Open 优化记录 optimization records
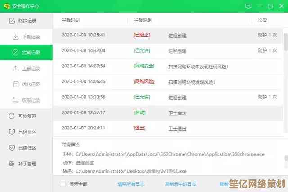 click(31, 84)
